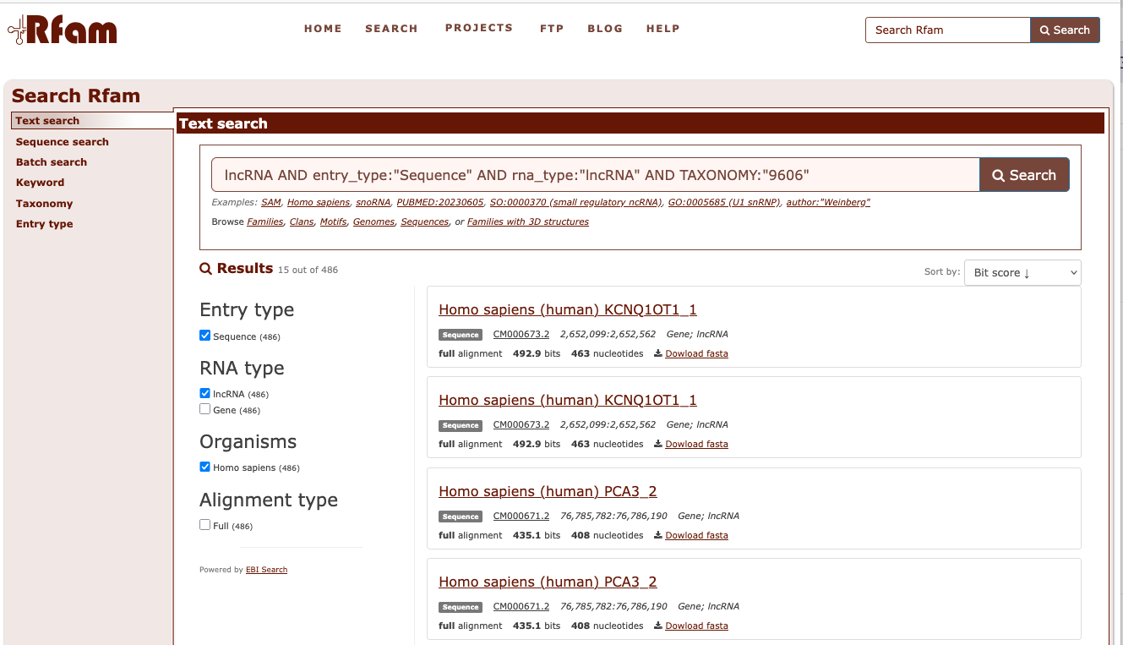Screen dimensions: 1123x645
Task: Open PROJECTS in the top navigation
Action: pos(479,28)
